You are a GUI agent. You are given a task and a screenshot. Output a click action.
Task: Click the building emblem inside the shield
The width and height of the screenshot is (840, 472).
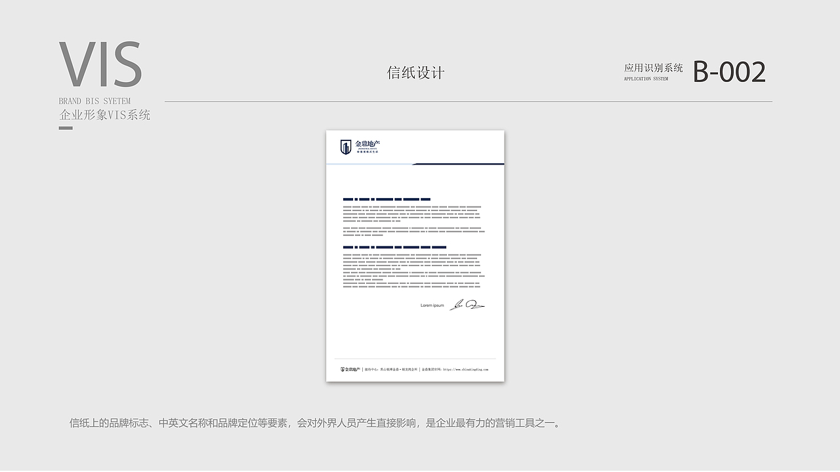(x=346, y=147)
